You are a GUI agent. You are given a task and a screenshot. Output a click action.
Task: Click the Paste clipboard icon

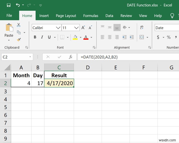9,27
